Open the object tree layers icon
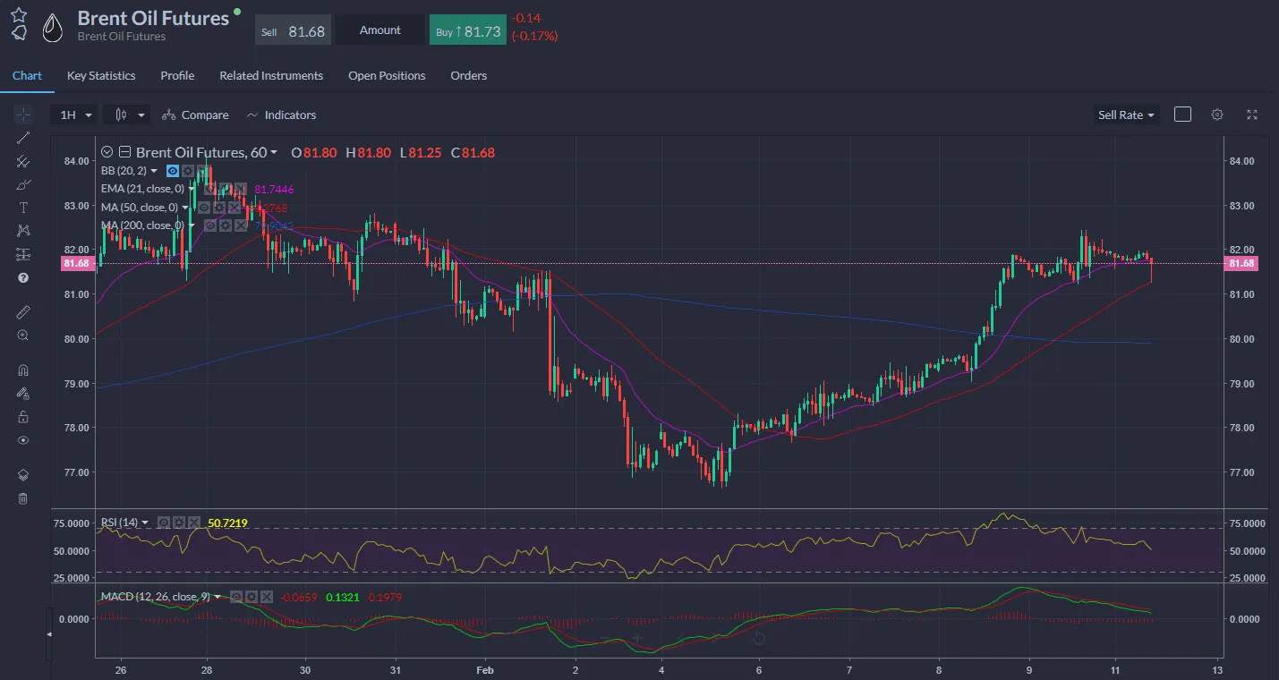This screenshot has height=680, width=1279. coord(23,475)
